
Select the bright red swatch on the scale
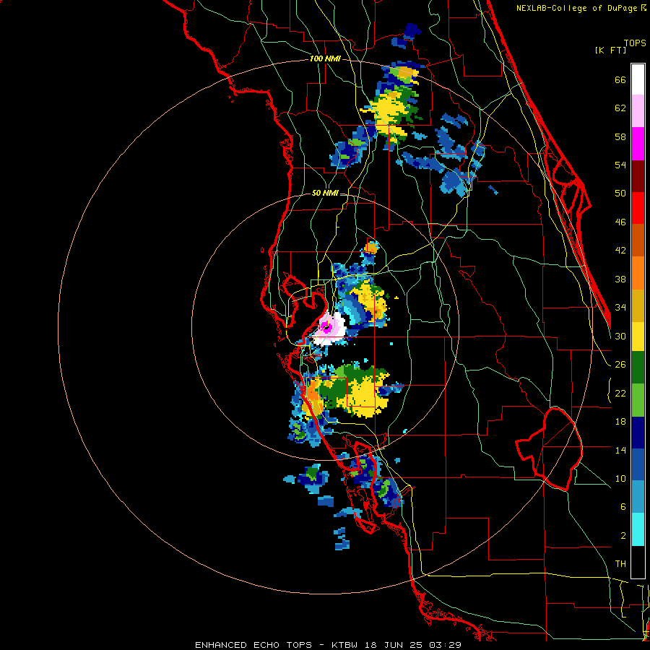pos(638,208)
